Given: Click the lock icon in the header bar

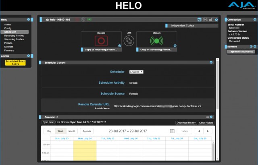Looking at the screenshot, I should 211,19.
